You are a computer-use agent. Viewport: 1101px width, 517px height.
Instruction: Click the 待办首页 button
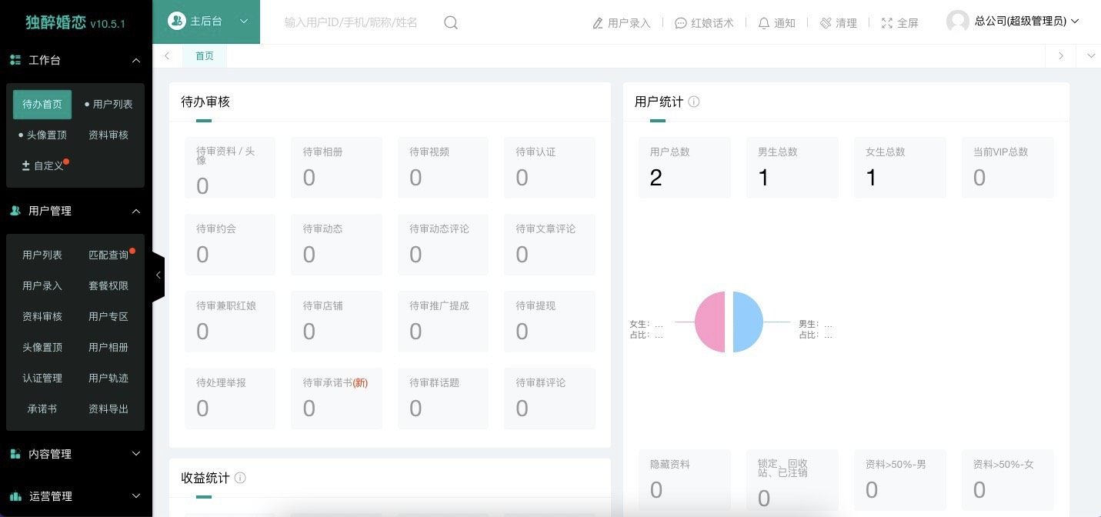point(42,105)
